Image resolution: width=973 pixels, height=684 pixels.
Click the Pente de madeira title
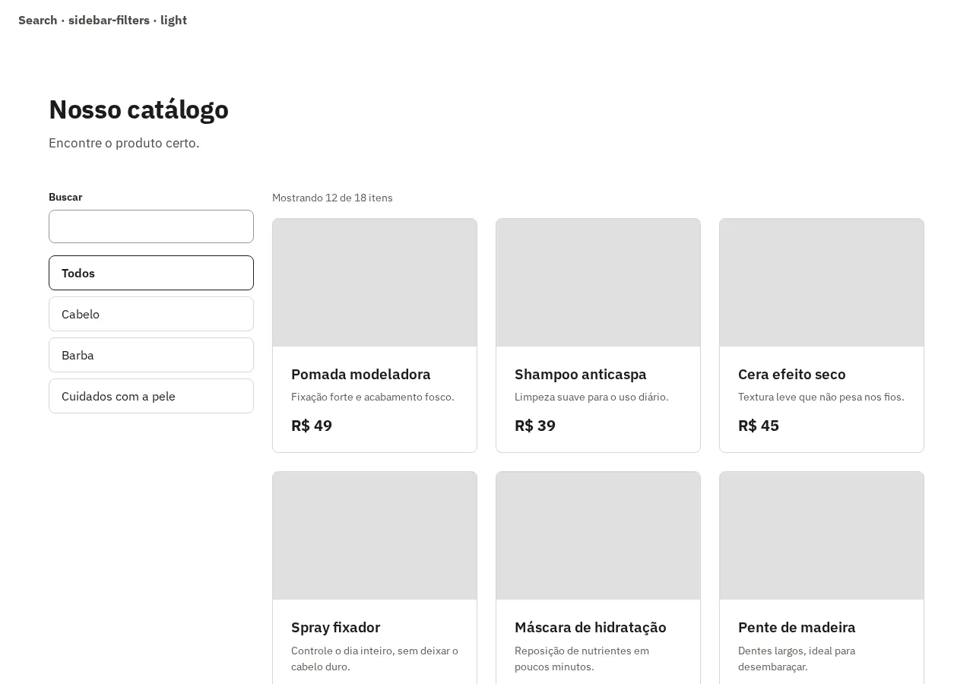[797, 627]
